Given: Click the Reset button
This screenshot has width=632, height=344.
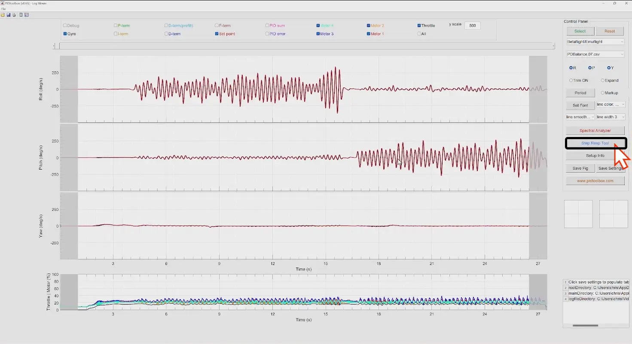Looking at the screenshot, I should (x=610, y=31).
